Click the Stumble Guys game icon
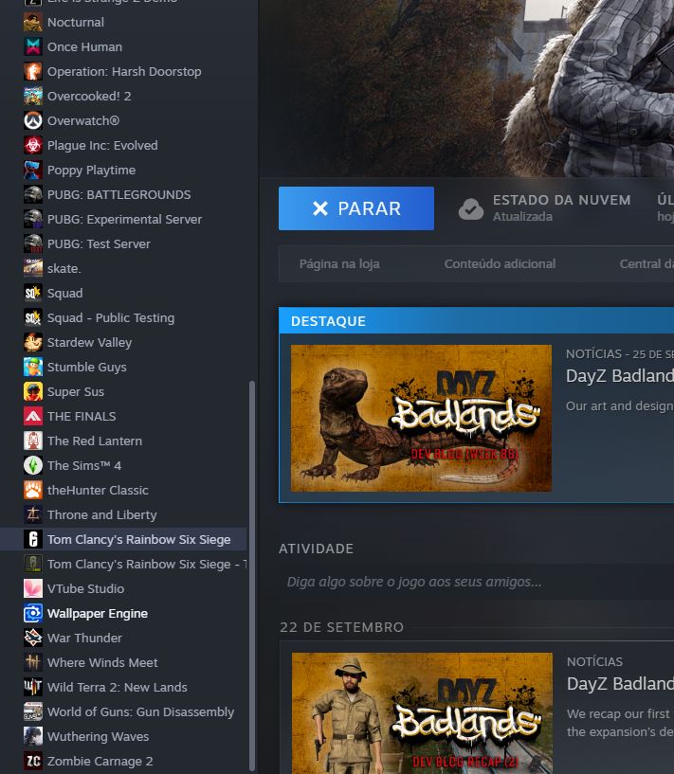This screenshot has height=774, width=674. point(33,368)
